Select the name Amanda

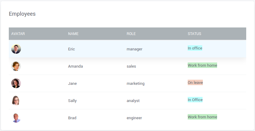(75, 66)
